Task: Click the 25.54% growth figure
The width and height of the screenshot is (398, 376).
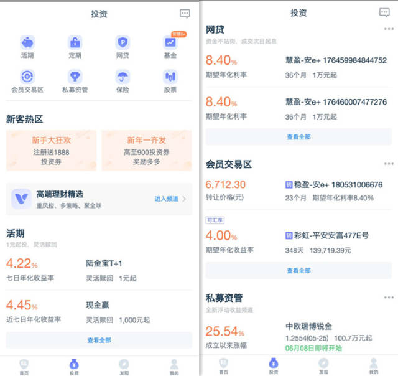Action: pos(225,331)
